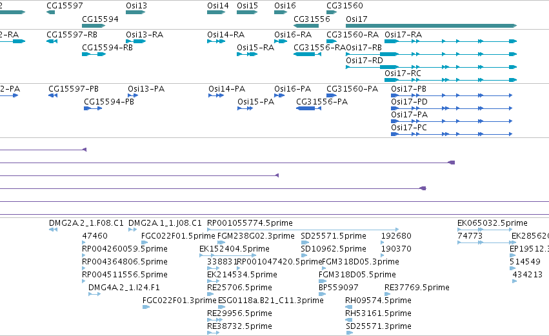Click EK065032.5prime feature
The height and width of the screenshot is (336, 549).
click(492, 223)
